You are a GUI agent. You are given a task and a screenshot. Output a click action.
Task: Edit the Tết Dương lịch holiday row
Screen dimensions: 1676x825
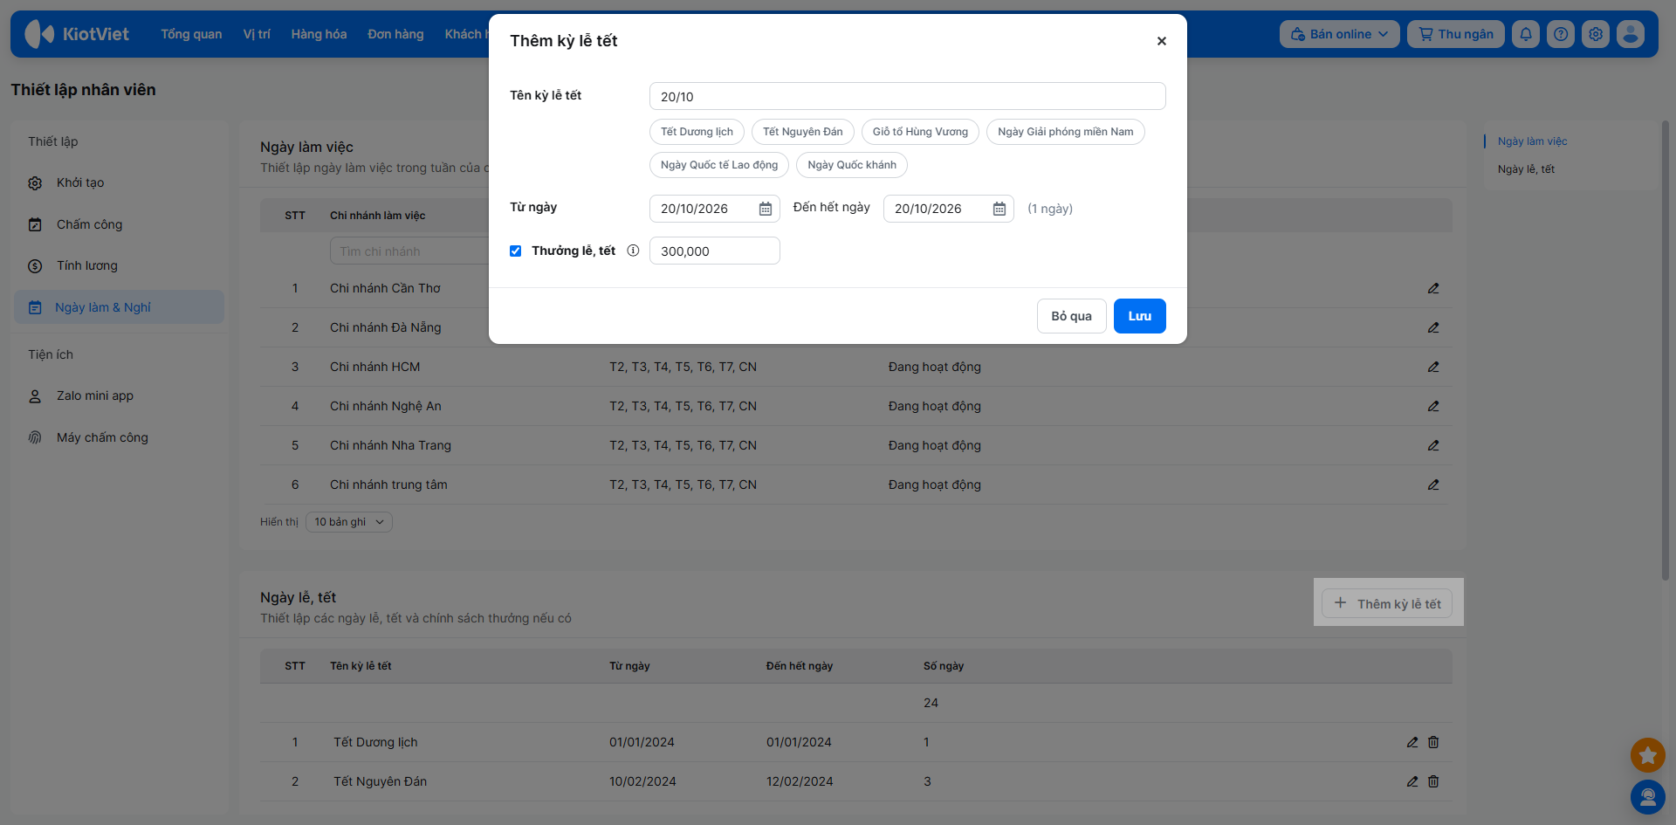click(x=1412, y=742)
